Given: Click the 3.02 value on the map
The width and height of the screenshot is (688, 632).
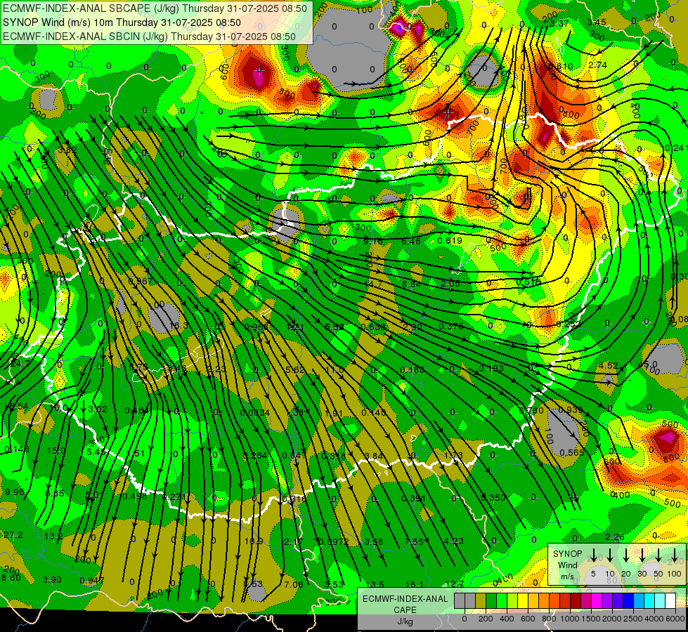Looking at the screenshot, I should coord(98,409).
